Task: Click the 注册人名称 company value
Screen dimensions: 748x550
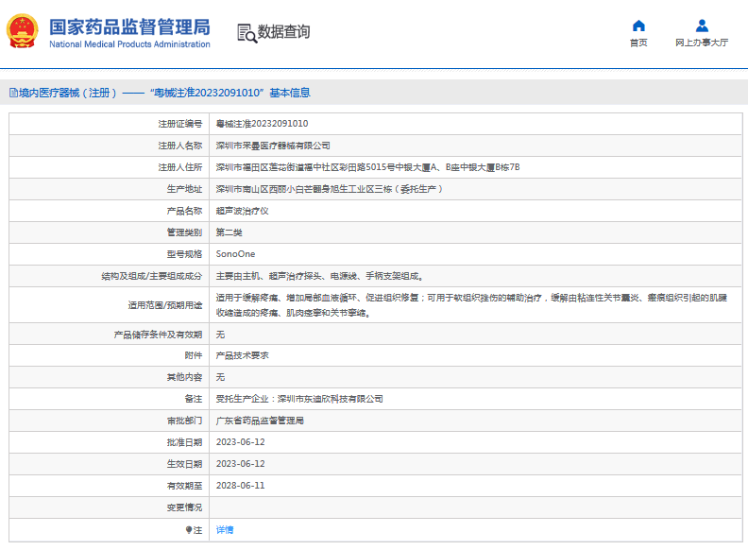Action: click(x=273, y=146)
